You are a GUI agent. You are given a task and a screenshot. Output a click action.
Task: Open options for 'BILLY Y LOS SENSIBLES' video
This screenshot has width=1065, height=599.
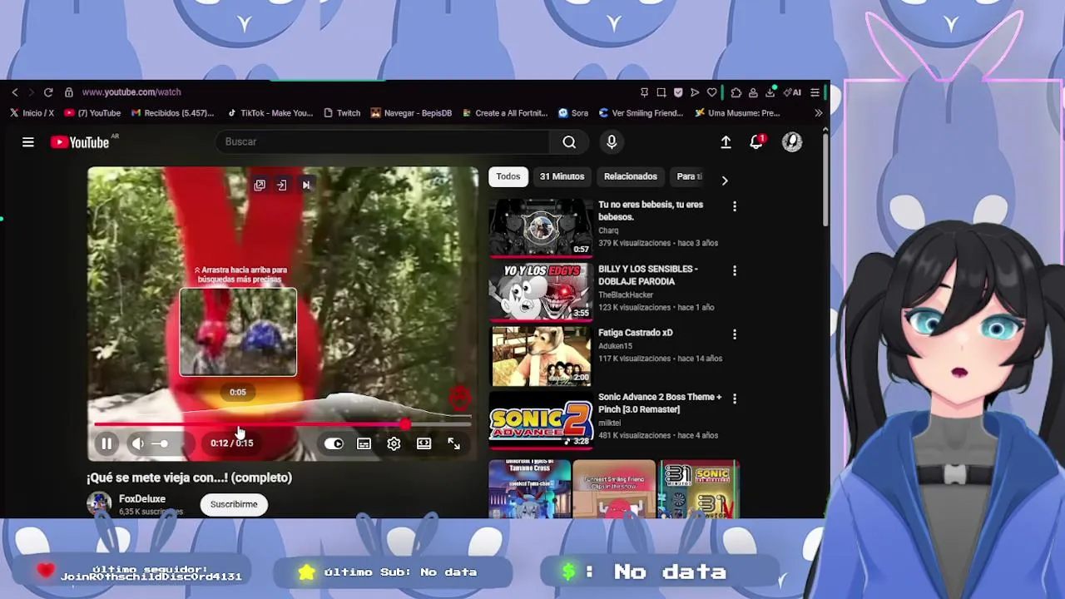734,270
